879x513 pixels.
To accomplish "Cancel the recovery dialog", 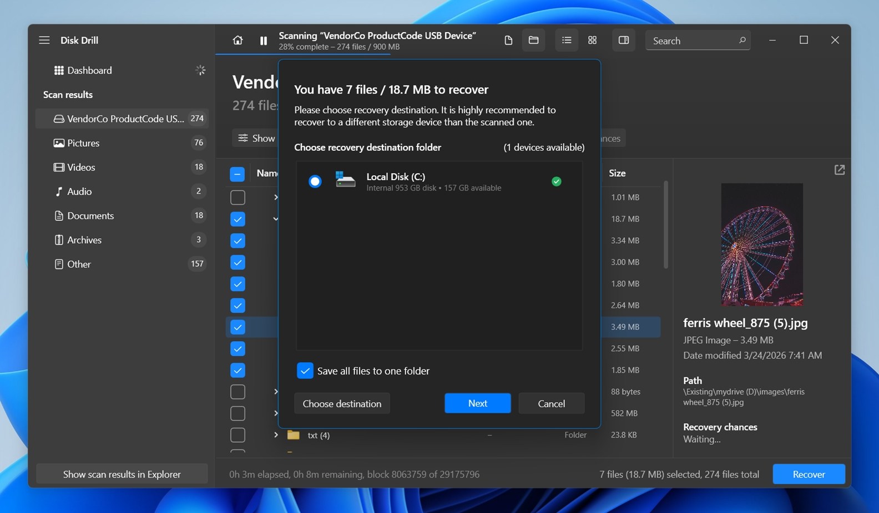I will pyautogui.click(x=551, y=403).
